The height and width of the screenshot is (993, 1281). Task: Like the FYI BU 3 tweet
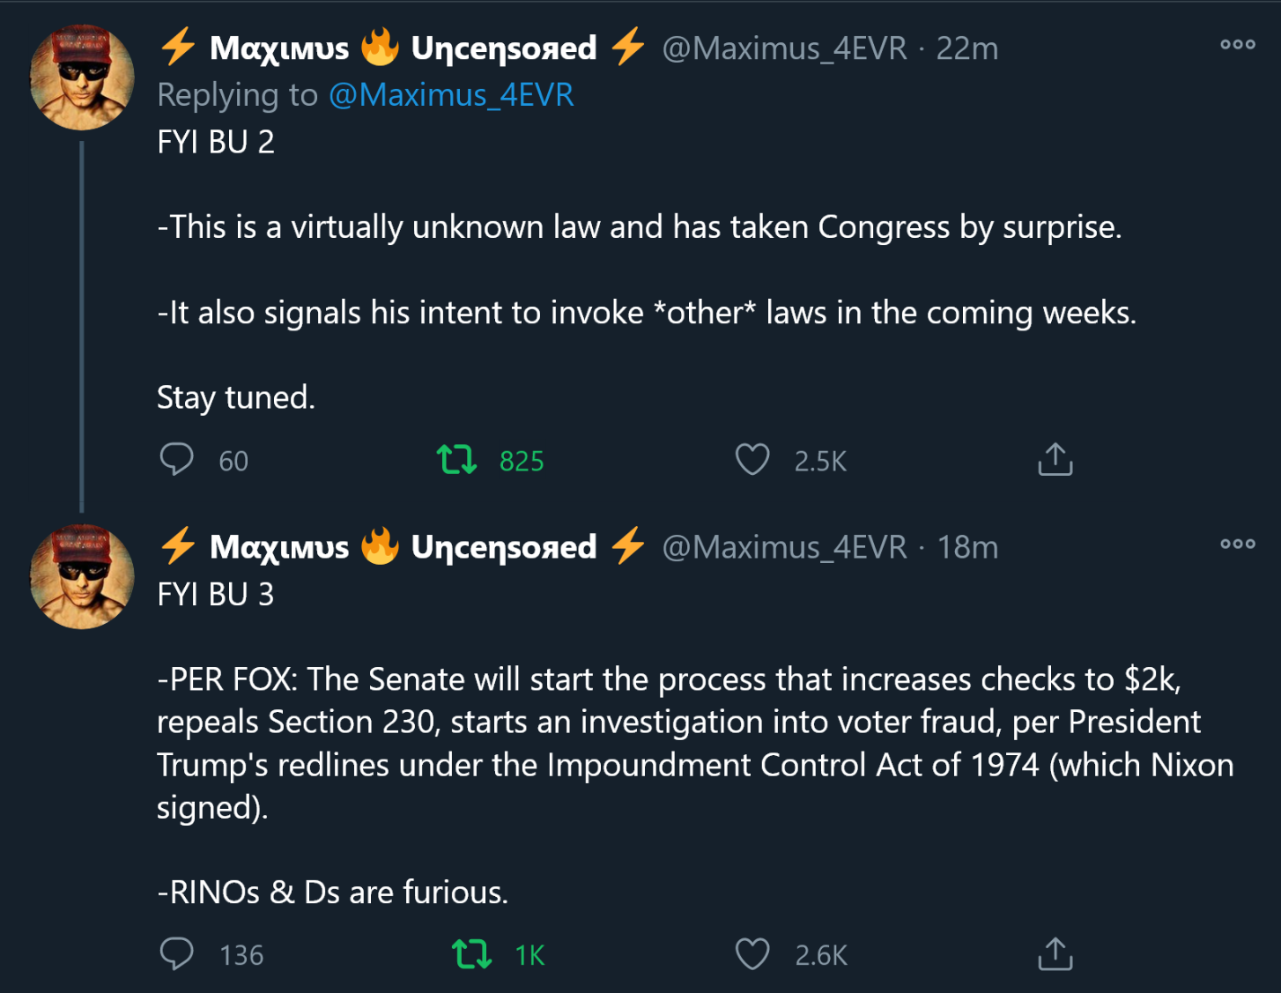[752, 954]
